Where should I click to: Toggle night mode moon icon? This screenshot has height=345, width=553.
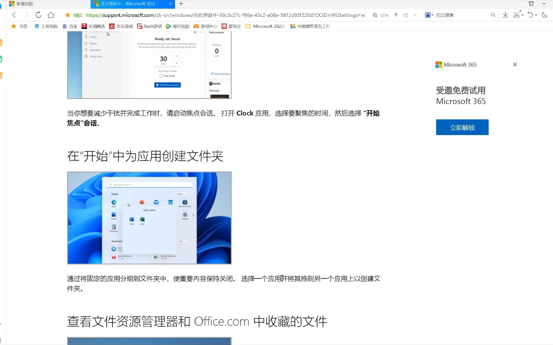point(544,15)
